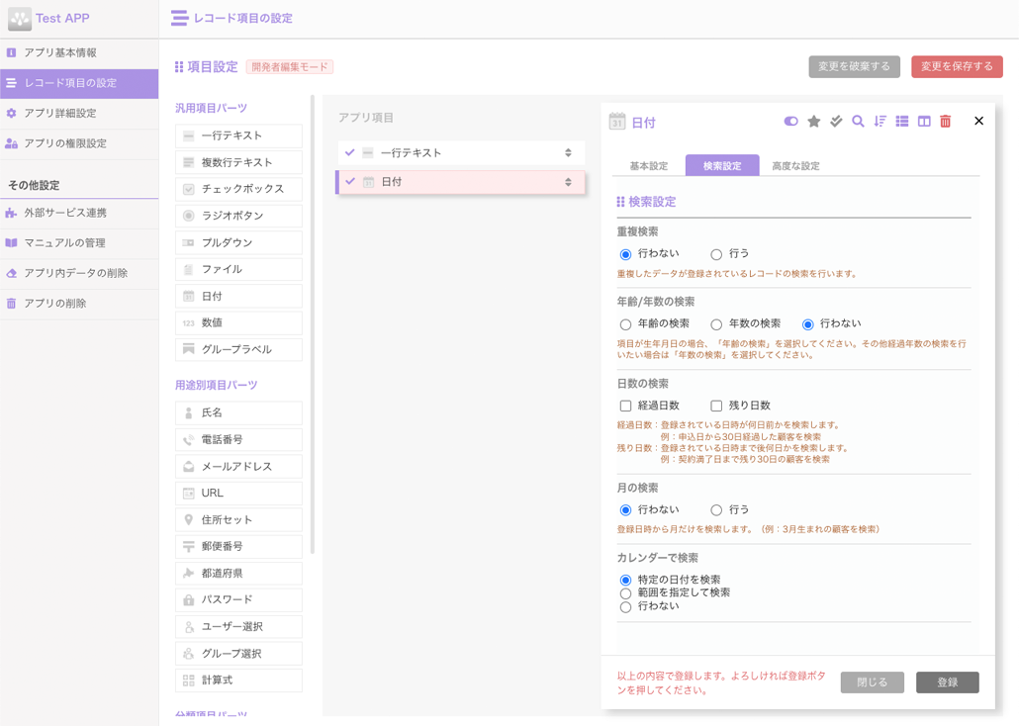This screenshot has height=726, width=1019.
Task: Click the sort icon in 日付 panel header
Action: click(880, 122)
